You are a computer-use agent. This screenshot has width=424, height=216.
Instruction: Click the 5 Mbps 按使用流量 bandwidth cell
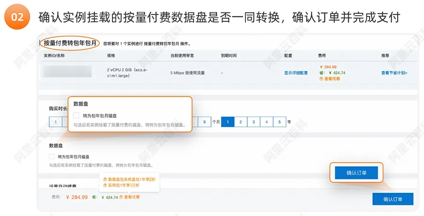pyautogui.click(x=188, y=73)
